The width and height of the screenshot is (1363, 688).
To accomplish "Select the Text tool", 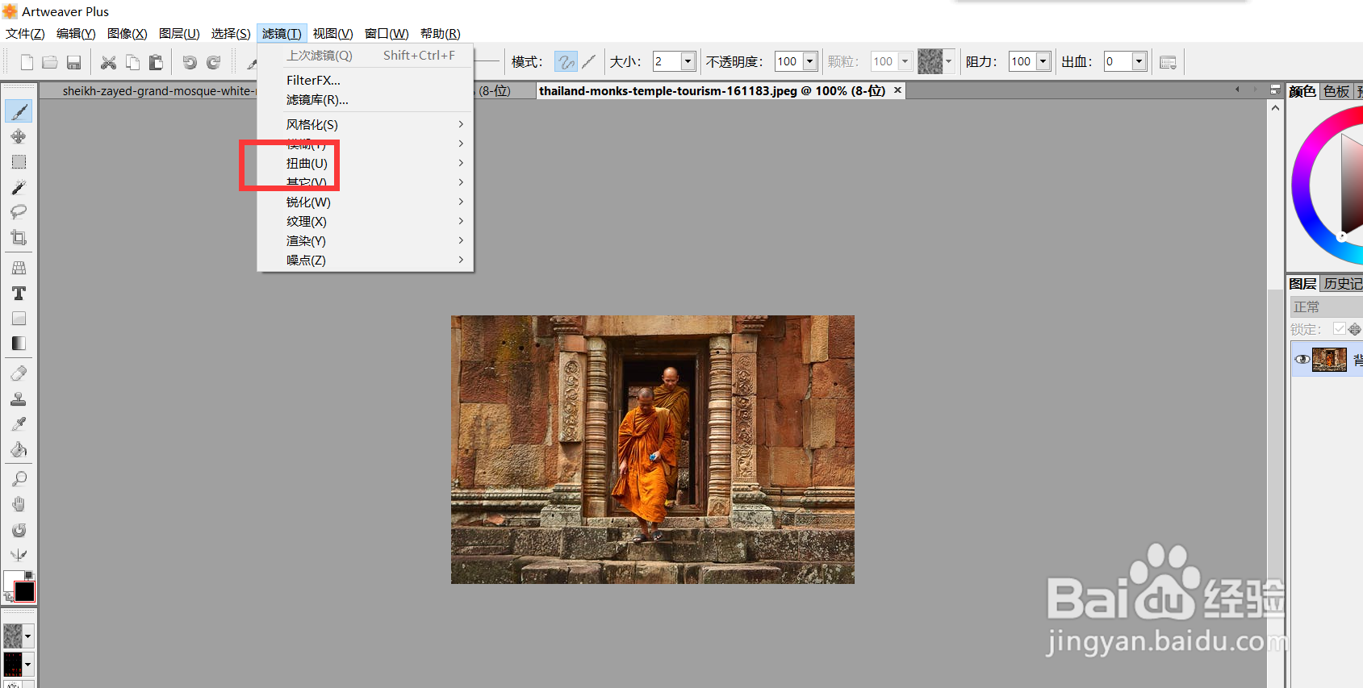I will point(19,294).
